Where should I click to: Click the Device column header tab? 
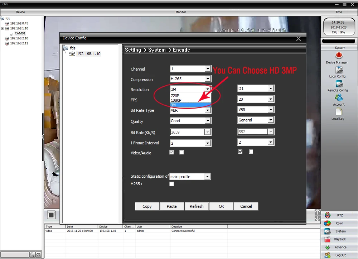20,12
